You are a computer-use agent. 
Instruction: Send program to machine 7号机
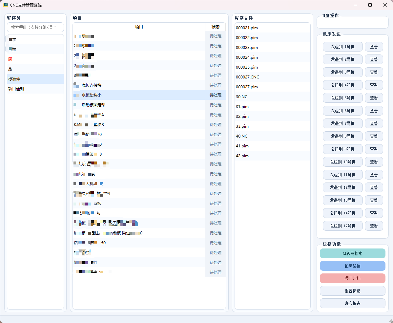point(342,123)
